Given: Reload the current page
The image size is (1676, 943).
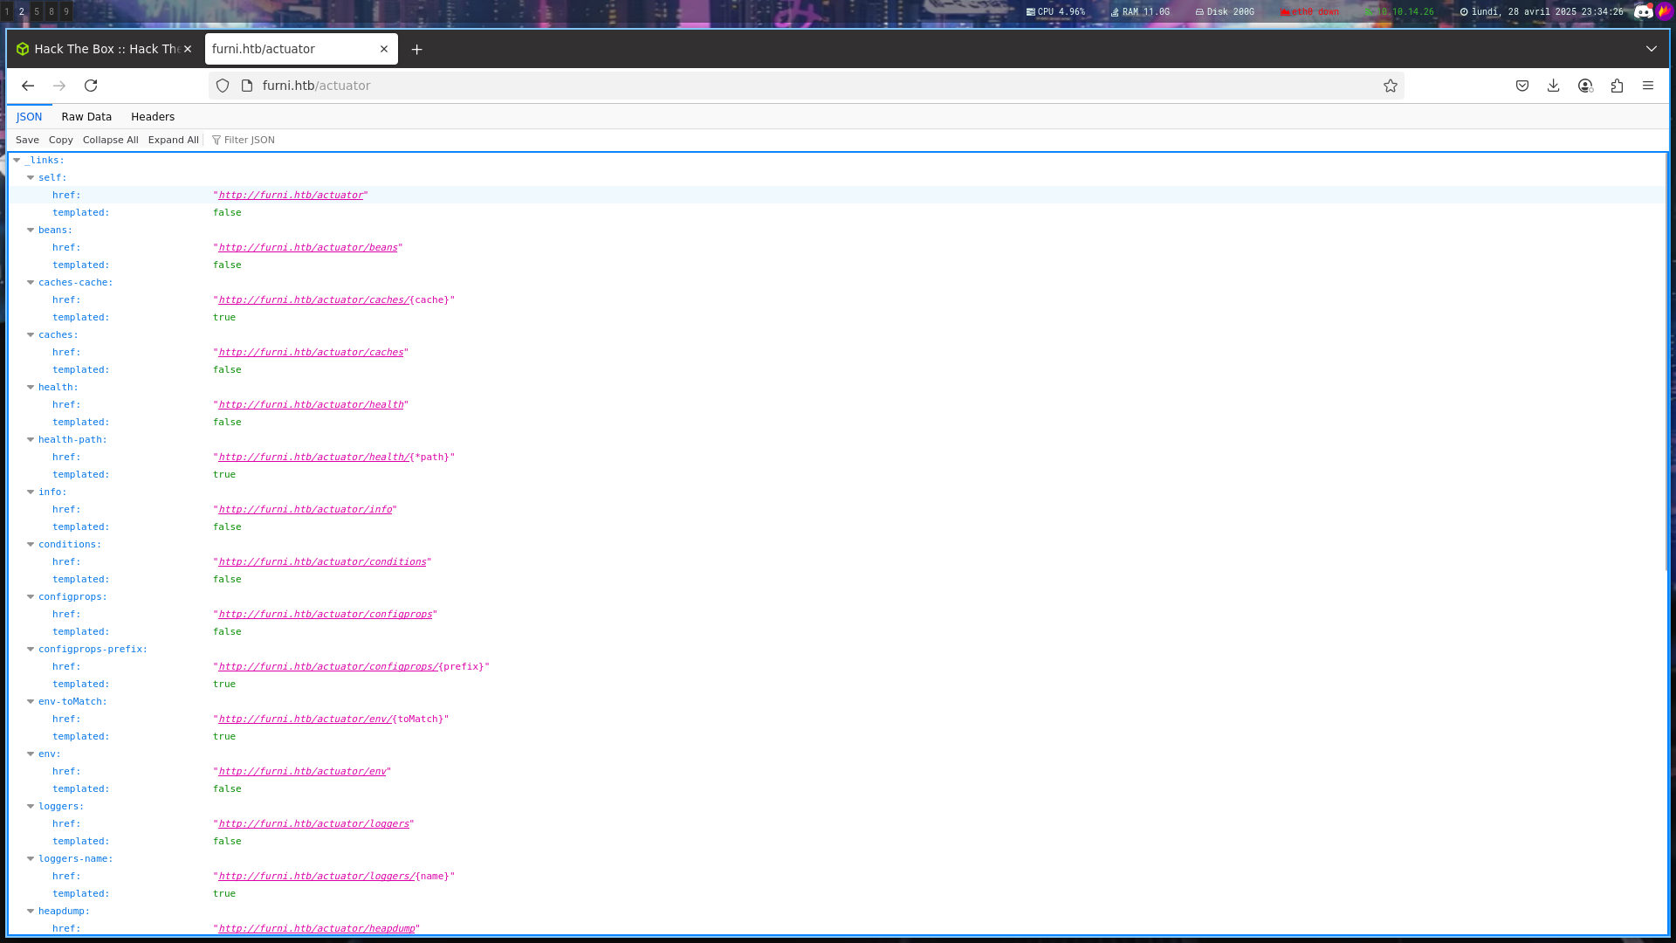Looking at the screenshot, I should pos(91,86).
